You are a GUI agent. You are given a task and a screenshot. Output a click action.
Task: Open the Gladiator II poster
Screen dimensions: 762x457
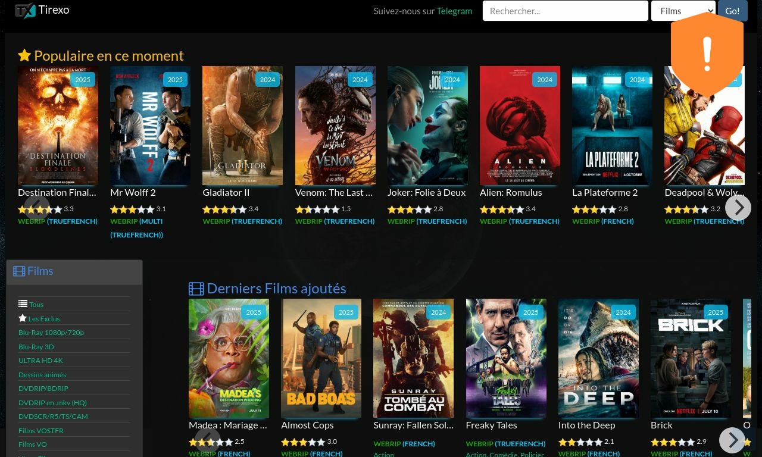click(x=242, y=126)
